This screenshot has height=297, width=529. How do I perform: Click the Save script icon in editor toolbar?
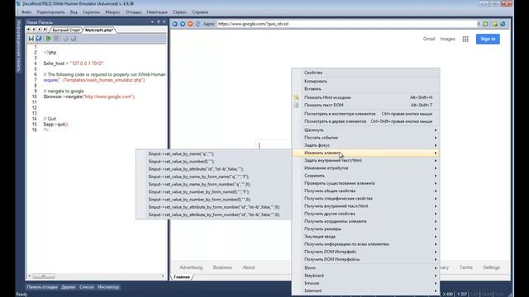tap(31, 39)
